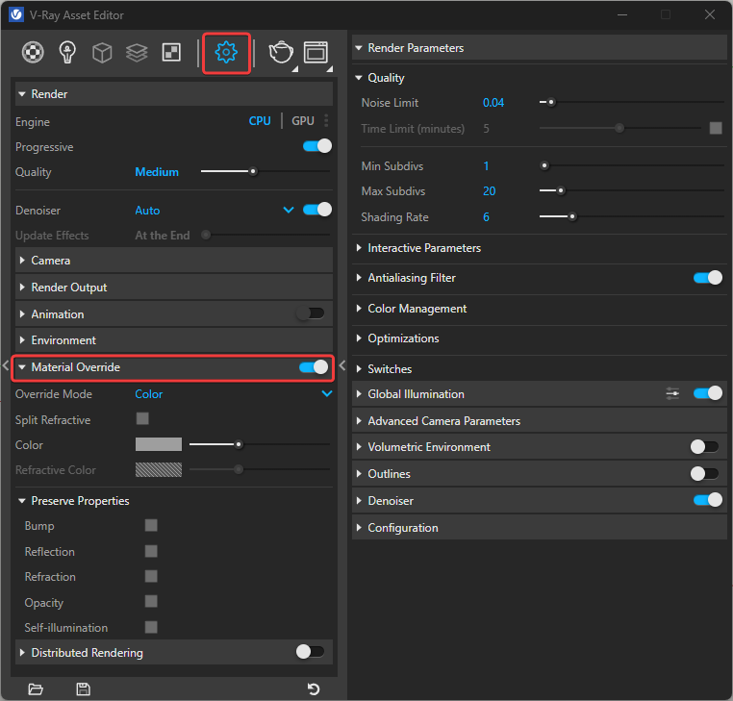The image size is (733, 701).
Task: Open the Materials category icon
Action: pyautogui.click(x=33, y=53)
